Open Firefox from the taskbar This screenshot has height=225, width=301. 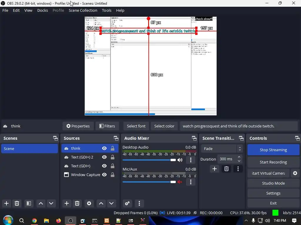pos(58,221)
